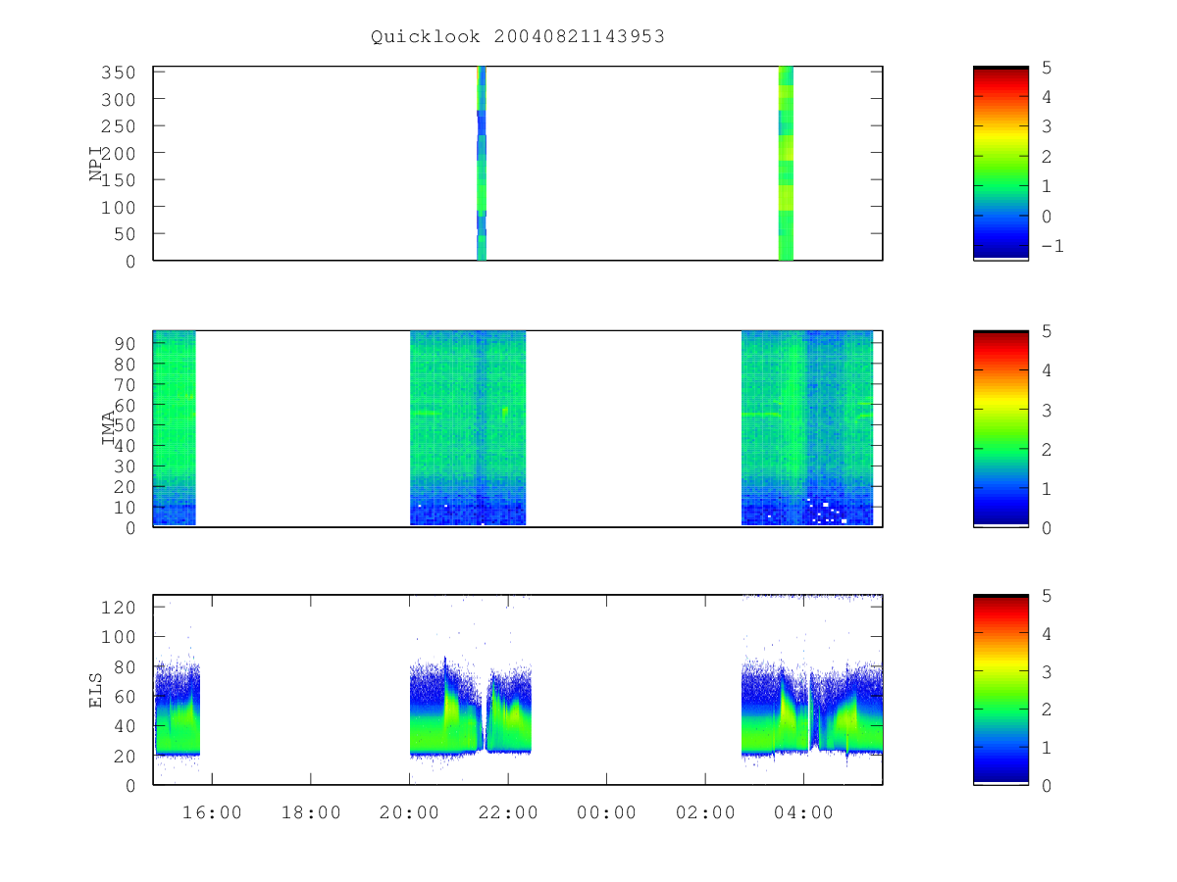The image size is (1177, 882).
Task: Click the IMA data block between 20:00 and 22:00
Action: tap(468, 428)
